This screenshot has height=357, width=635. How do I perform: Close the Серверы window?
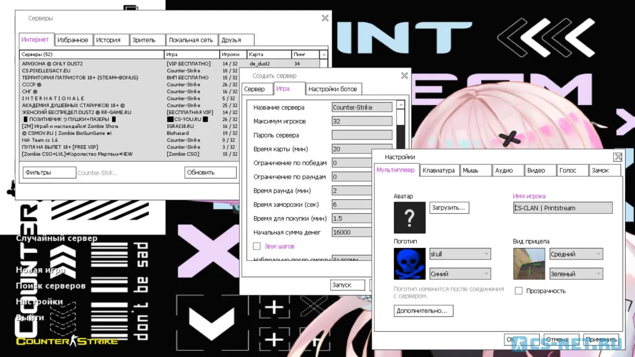click(x=325, y=18)
